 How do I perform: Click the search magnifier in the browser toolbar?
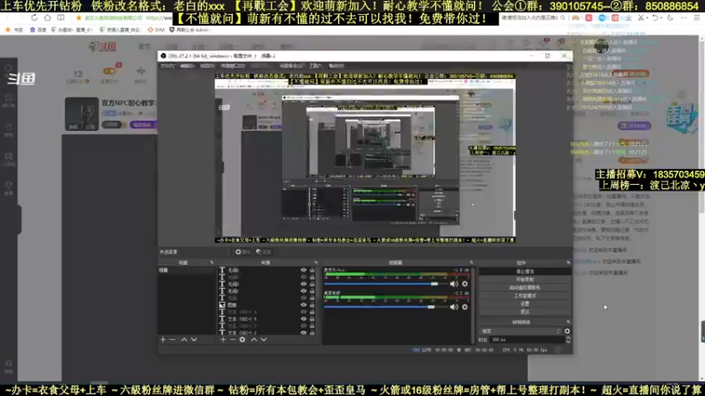562,18
